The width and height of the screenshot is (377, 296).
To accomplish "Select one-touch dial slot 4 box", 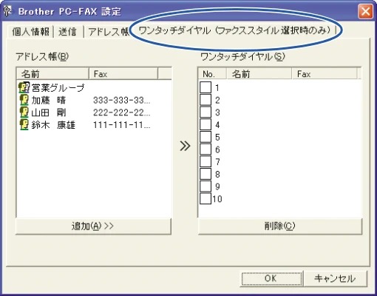I will point(206,124).
